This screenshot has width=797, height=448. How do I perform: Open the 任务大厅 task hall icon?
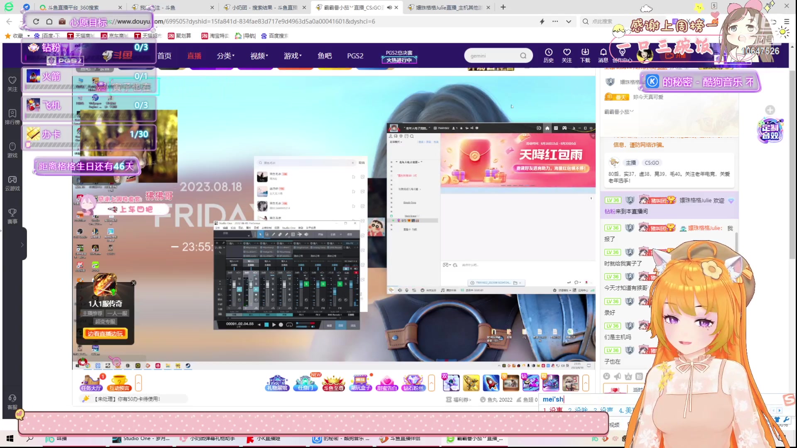(x=91, y=383)
